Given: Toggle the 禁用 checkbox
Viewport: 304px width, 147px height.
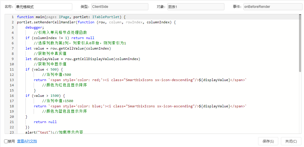Looking at the screenshot, I should (6, 141).
